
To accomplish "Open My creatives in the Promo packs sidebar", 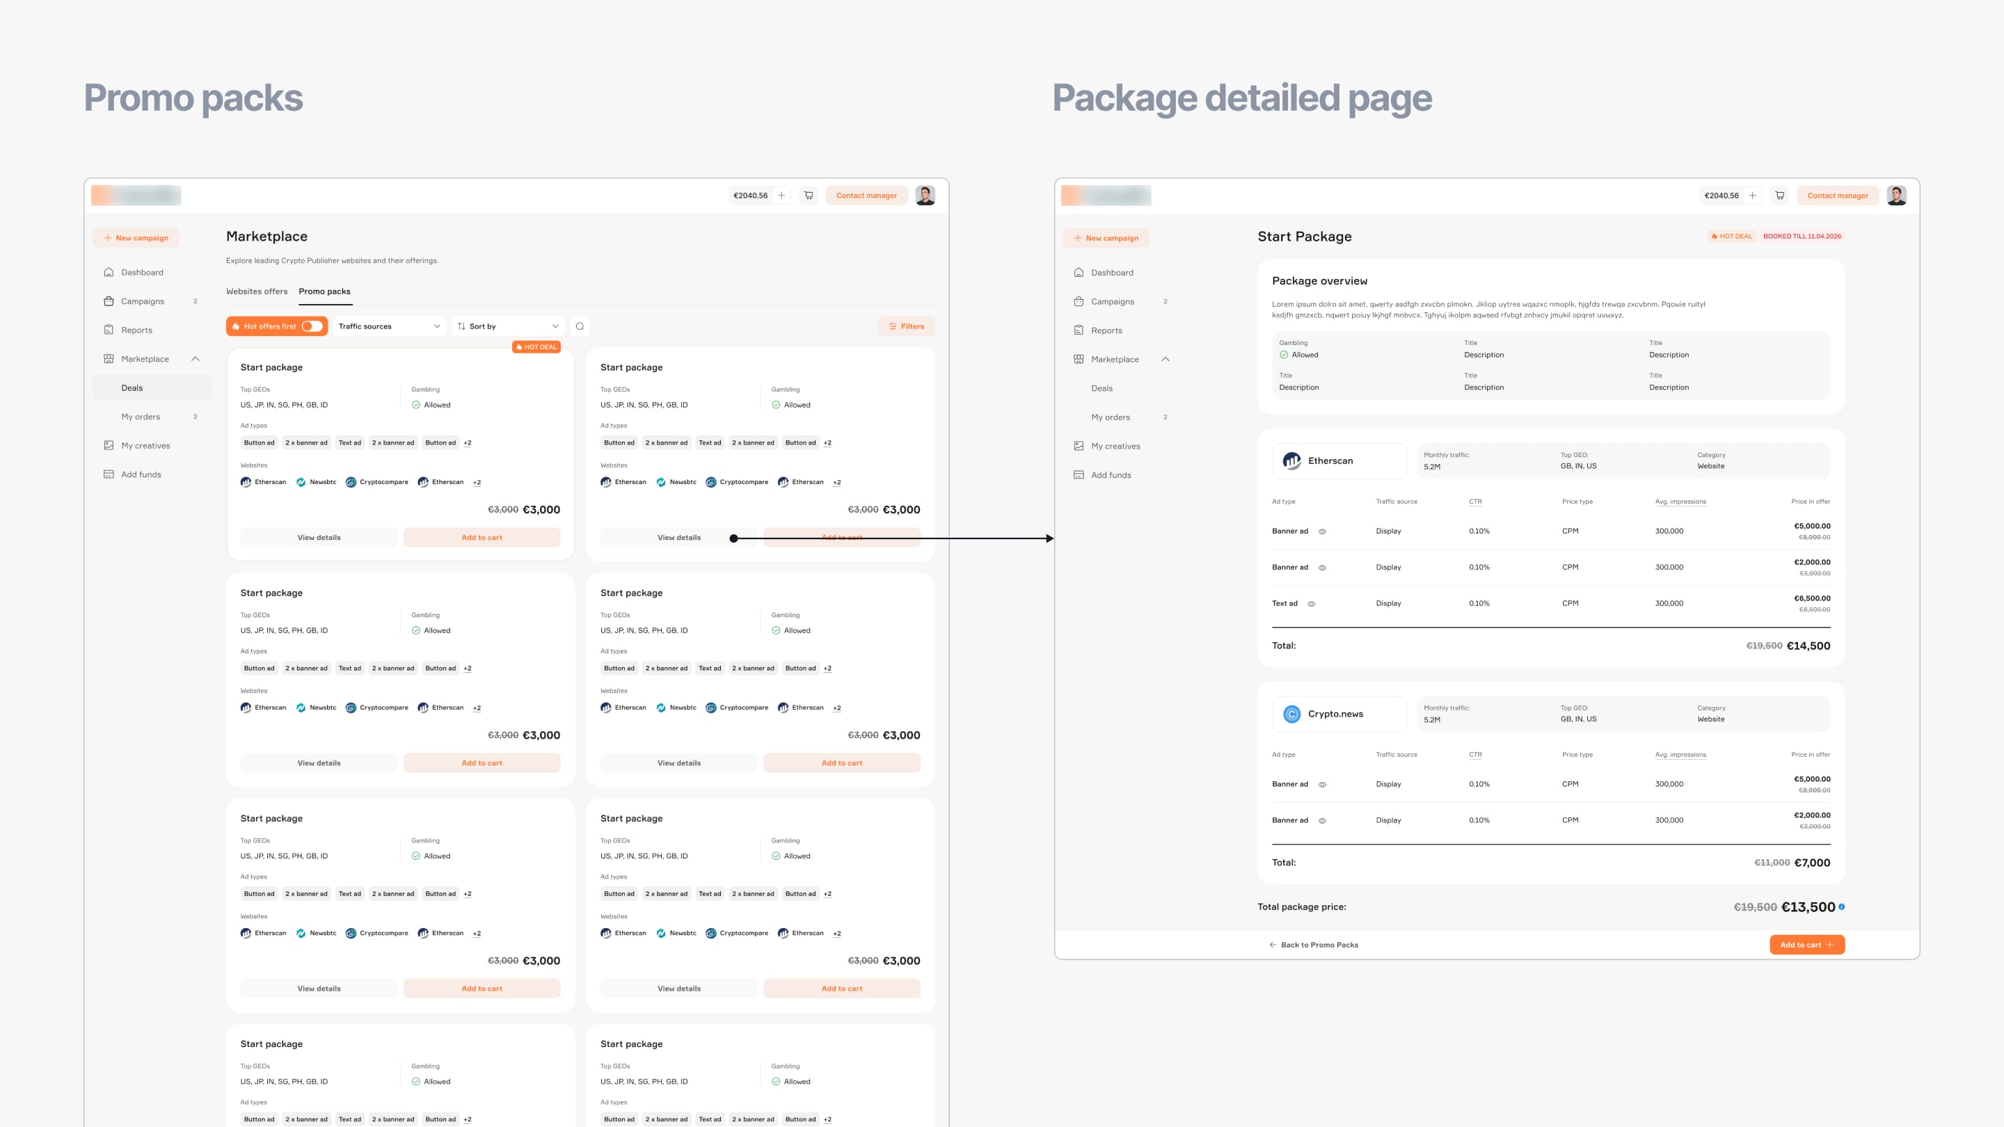I will [145, 446].
